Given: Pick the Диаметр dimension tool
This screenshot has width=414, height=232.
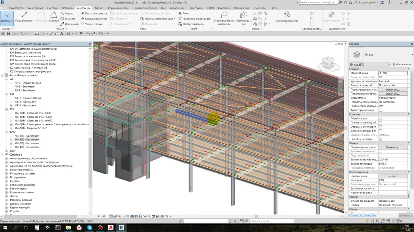Looking at the screenshot, I should pyautogui.click(x=68, y=19).
